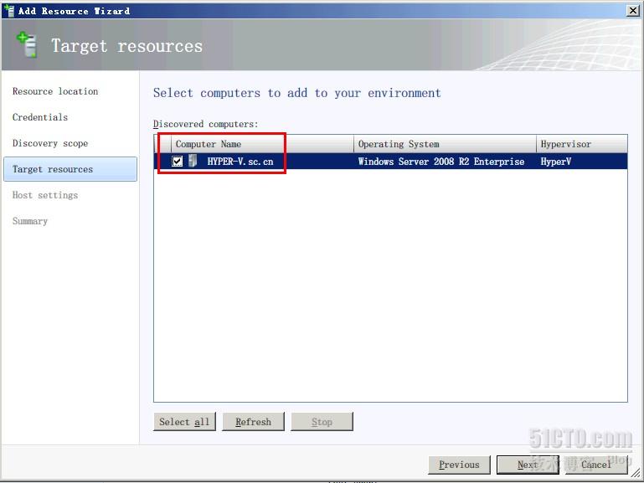Viewport: 644px width, 483px height.
Task: Select the Target resources step
Action: tap(70, 169)
